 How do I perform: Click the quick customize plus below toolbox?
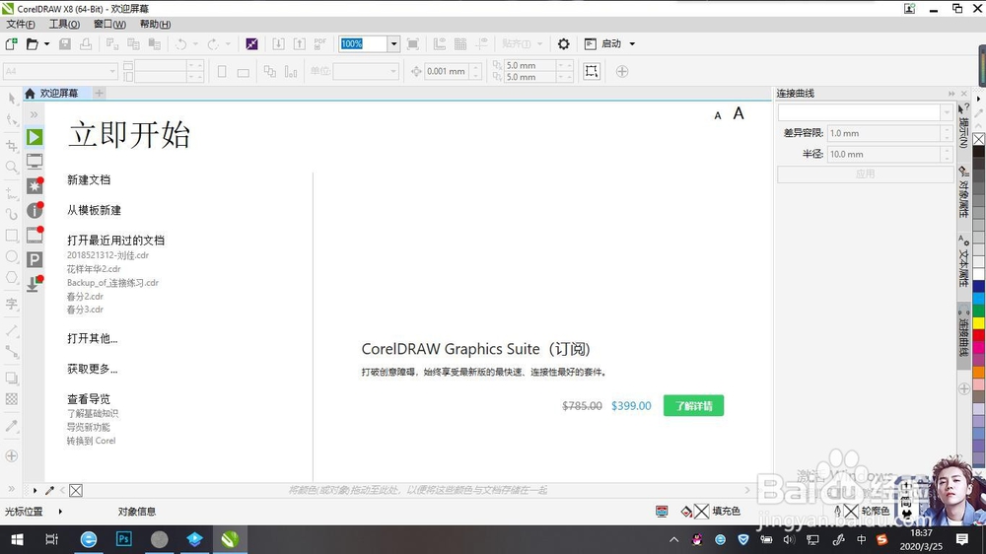click(11, 455)
